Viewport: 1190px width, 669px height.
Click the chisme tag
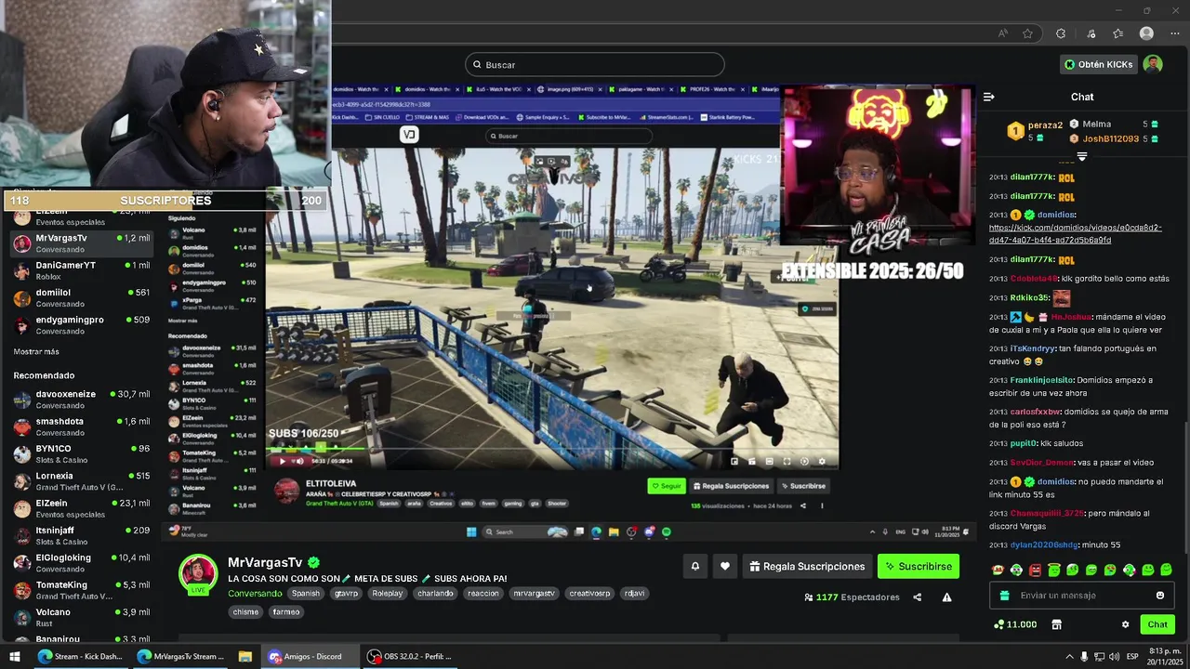tap(245, 612)
